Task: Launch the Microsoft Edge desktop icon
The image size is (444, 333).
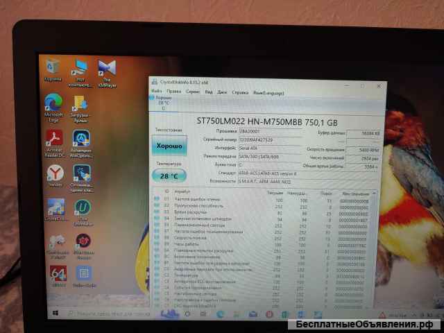Action: coord(53,103)
